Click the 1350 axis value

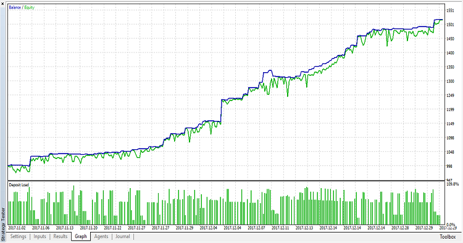[x=450, y=67]
